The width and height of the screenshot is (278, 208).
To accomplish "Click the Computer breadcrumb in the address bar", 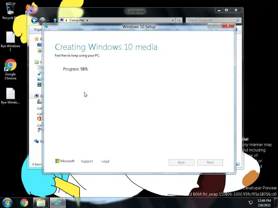I will tap(77, 20).
